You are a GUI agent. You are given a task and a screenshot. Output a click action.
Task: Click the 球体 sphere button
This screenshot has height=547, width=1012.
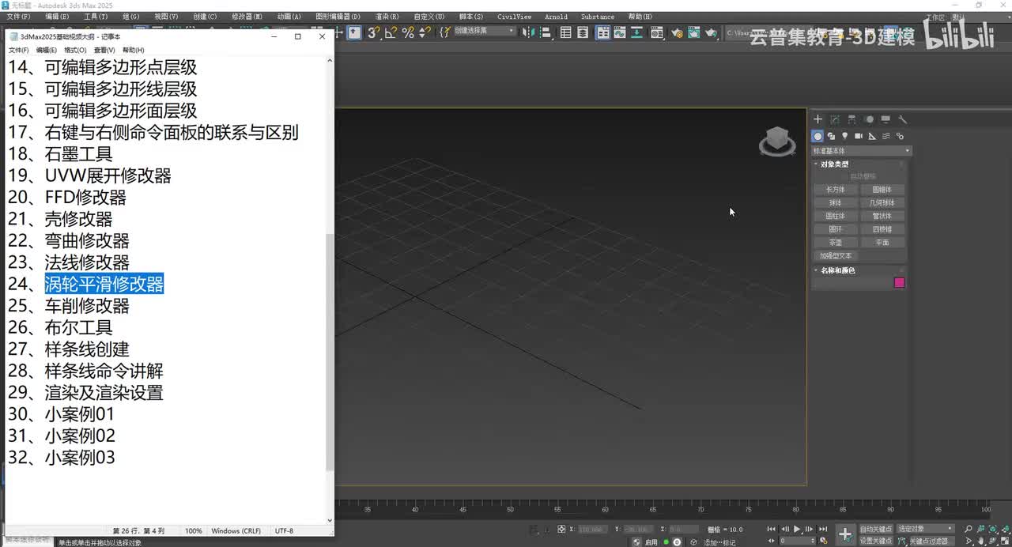[x=836, y=203]
